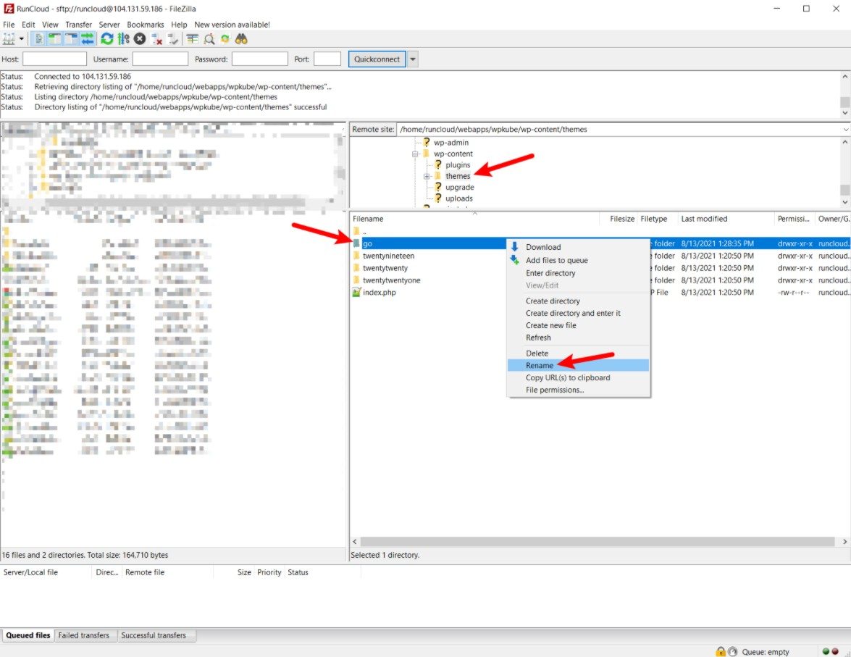Open the Site Manager dropdown arrow

coord(22,39)
